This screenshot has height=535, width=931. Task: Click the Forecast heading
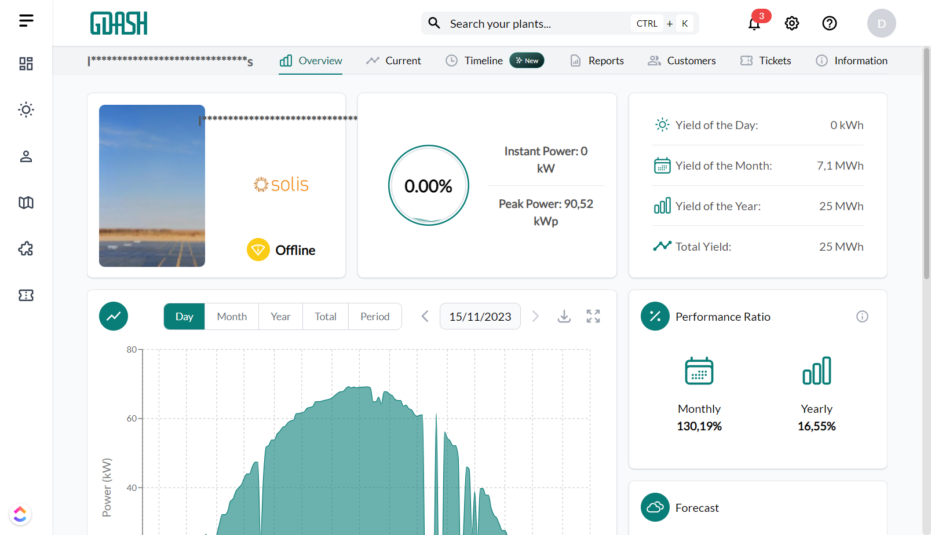(697, 508)
